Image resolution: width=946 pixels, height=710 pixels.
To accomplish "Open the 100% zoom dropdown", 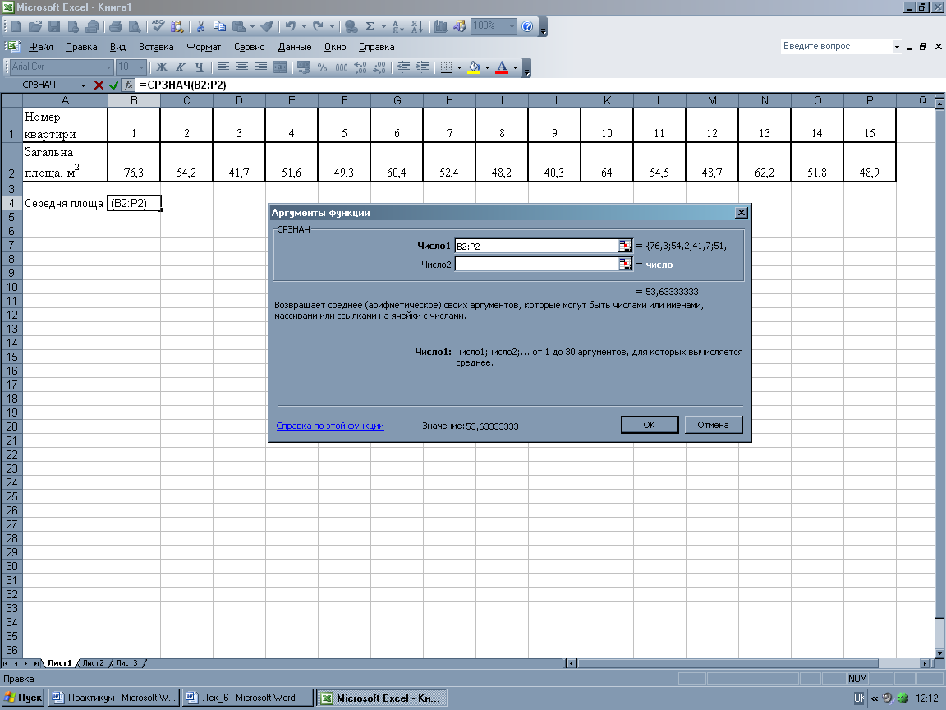I will pos(512,26).
